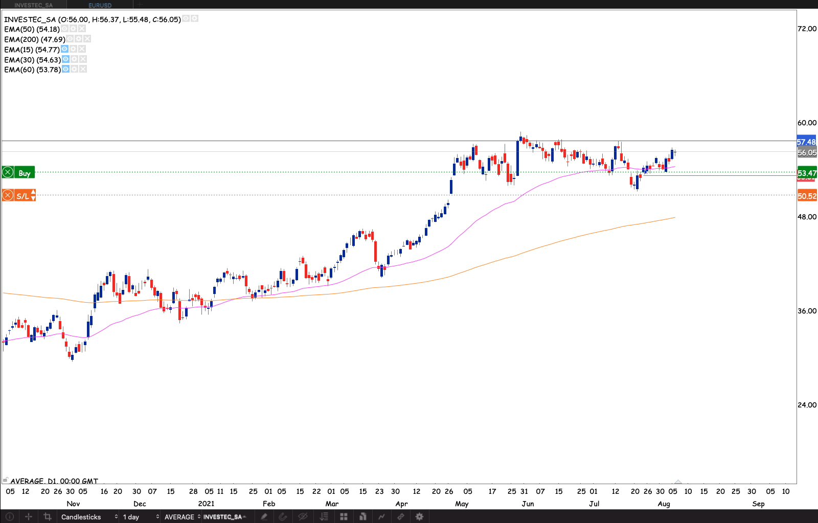Click the grid layout icon
Viewport: 818px width, 523px height.
(x=344, y=516)
